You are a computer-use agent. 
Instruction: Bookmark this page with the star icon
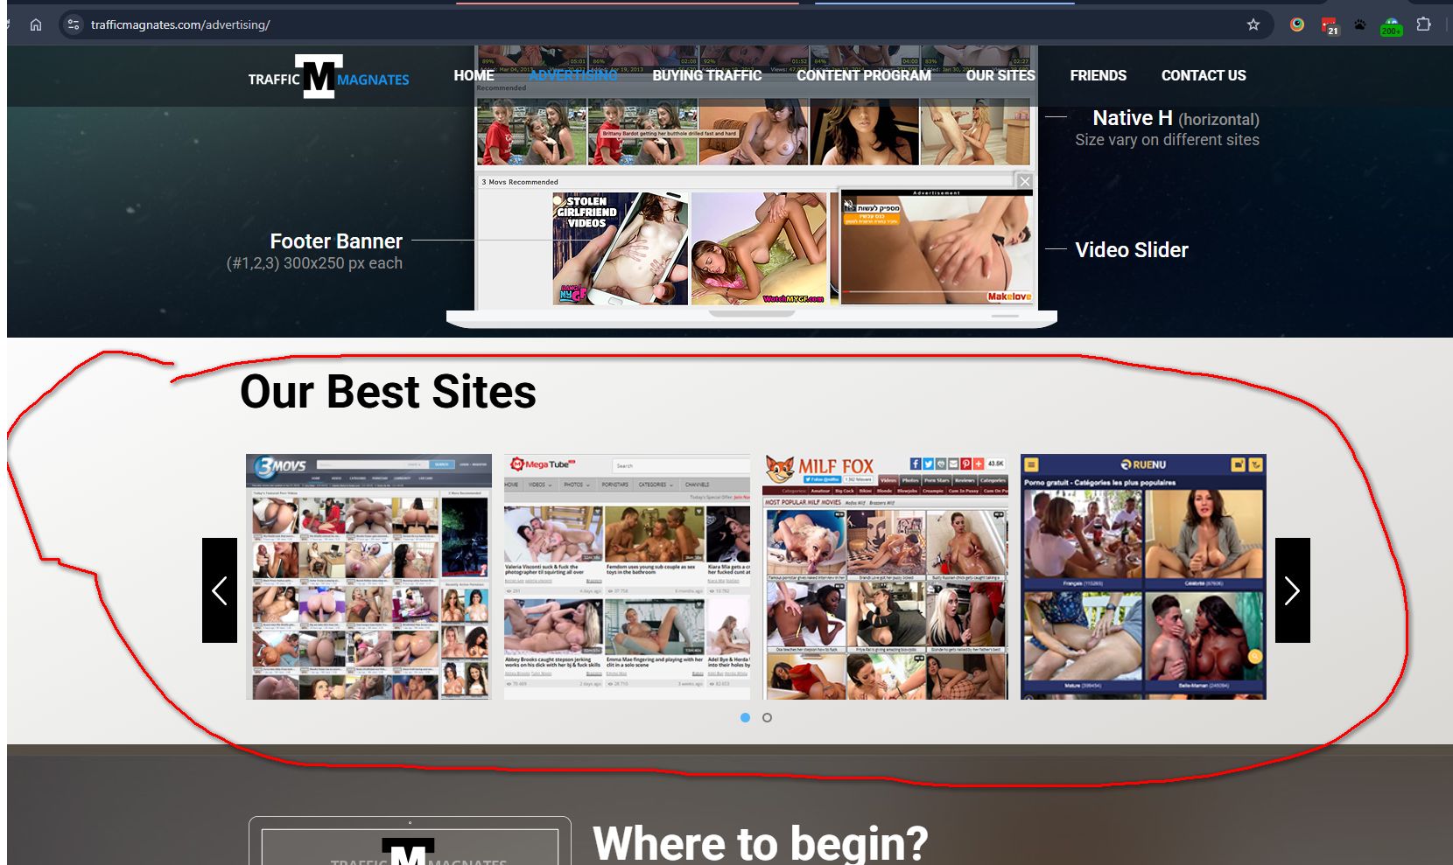pos(1253,24)
